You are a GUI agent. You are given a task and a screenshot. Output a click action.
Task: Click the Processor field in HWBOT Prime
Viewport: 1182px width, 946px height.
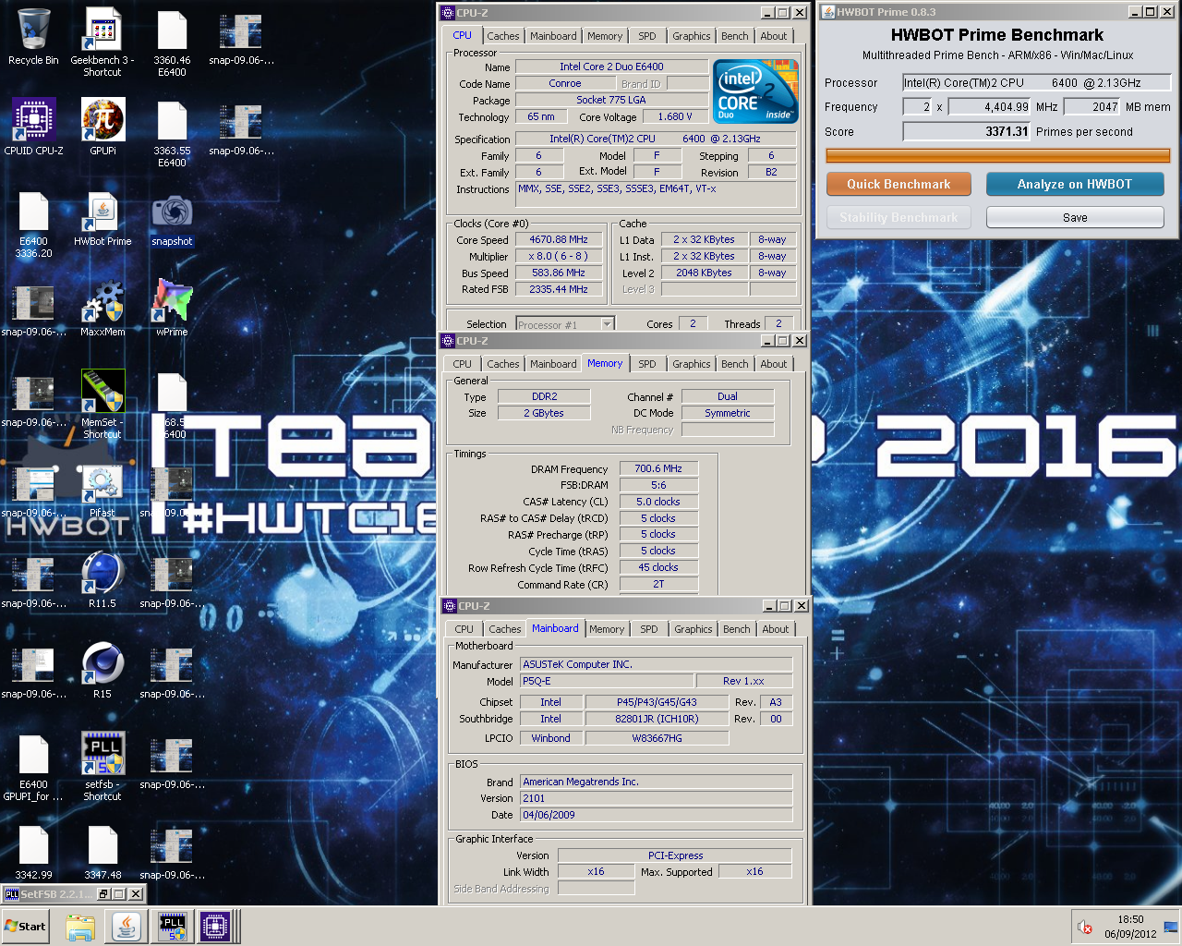[1036, 82]
